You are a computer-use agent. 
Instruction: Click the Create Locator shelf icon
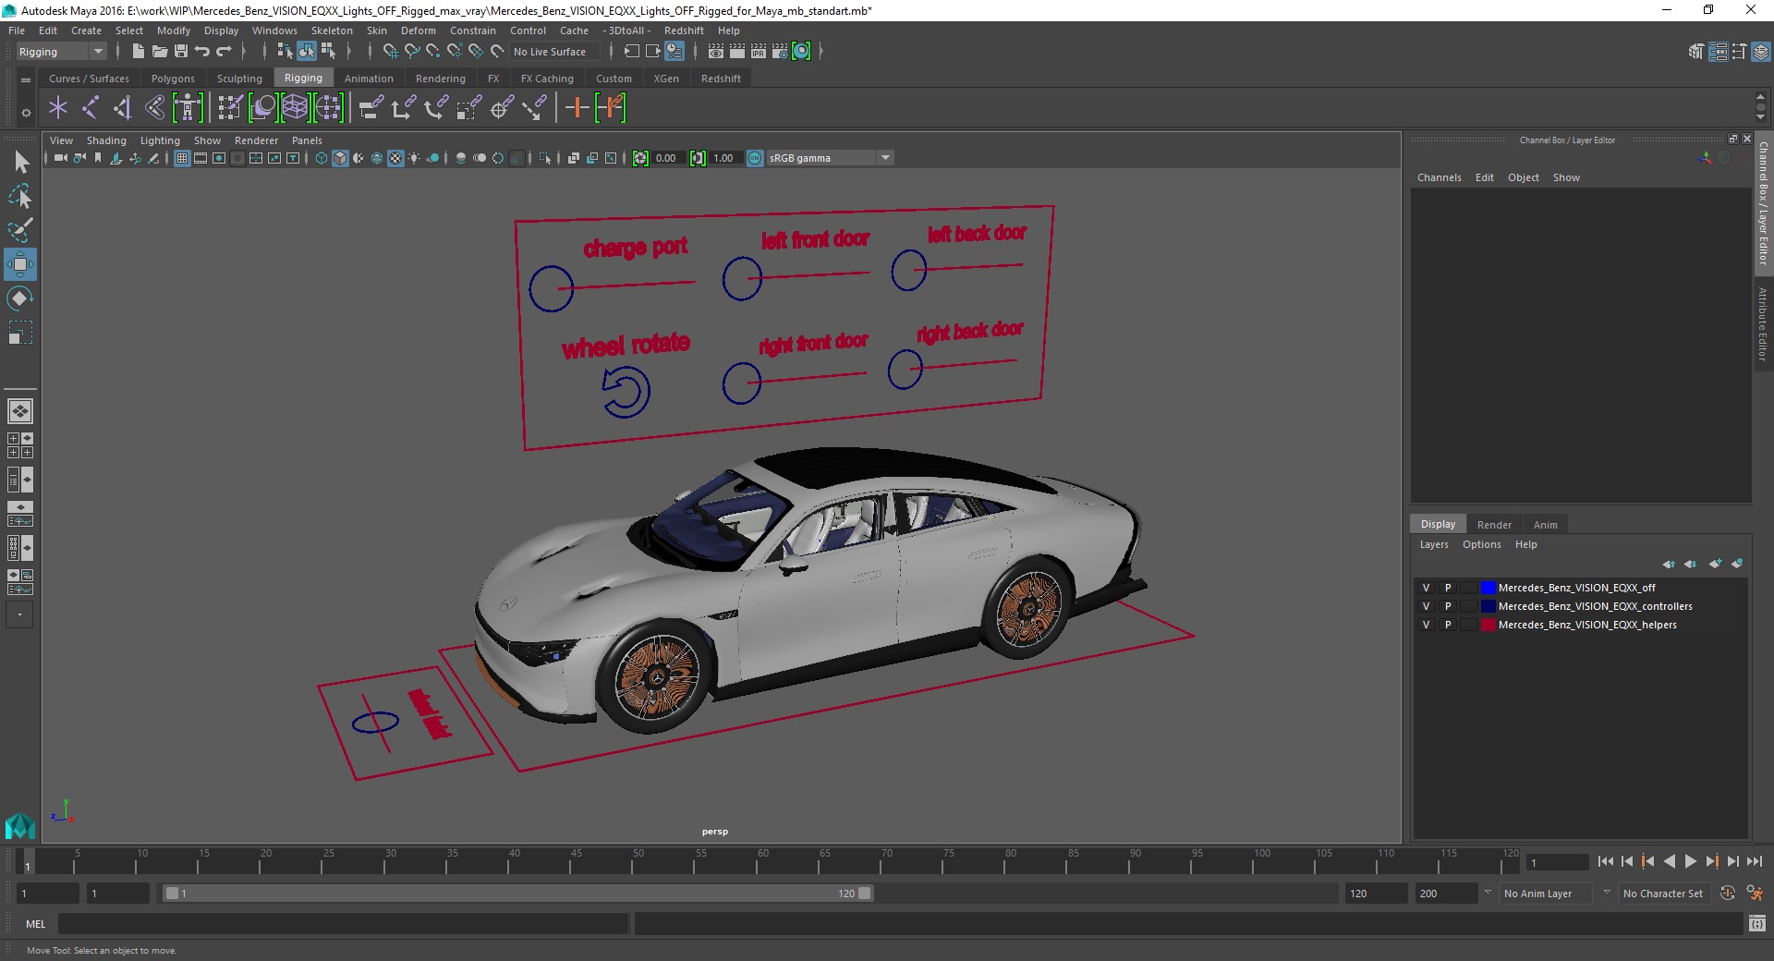pyautogui.click(x=58, y=108)
